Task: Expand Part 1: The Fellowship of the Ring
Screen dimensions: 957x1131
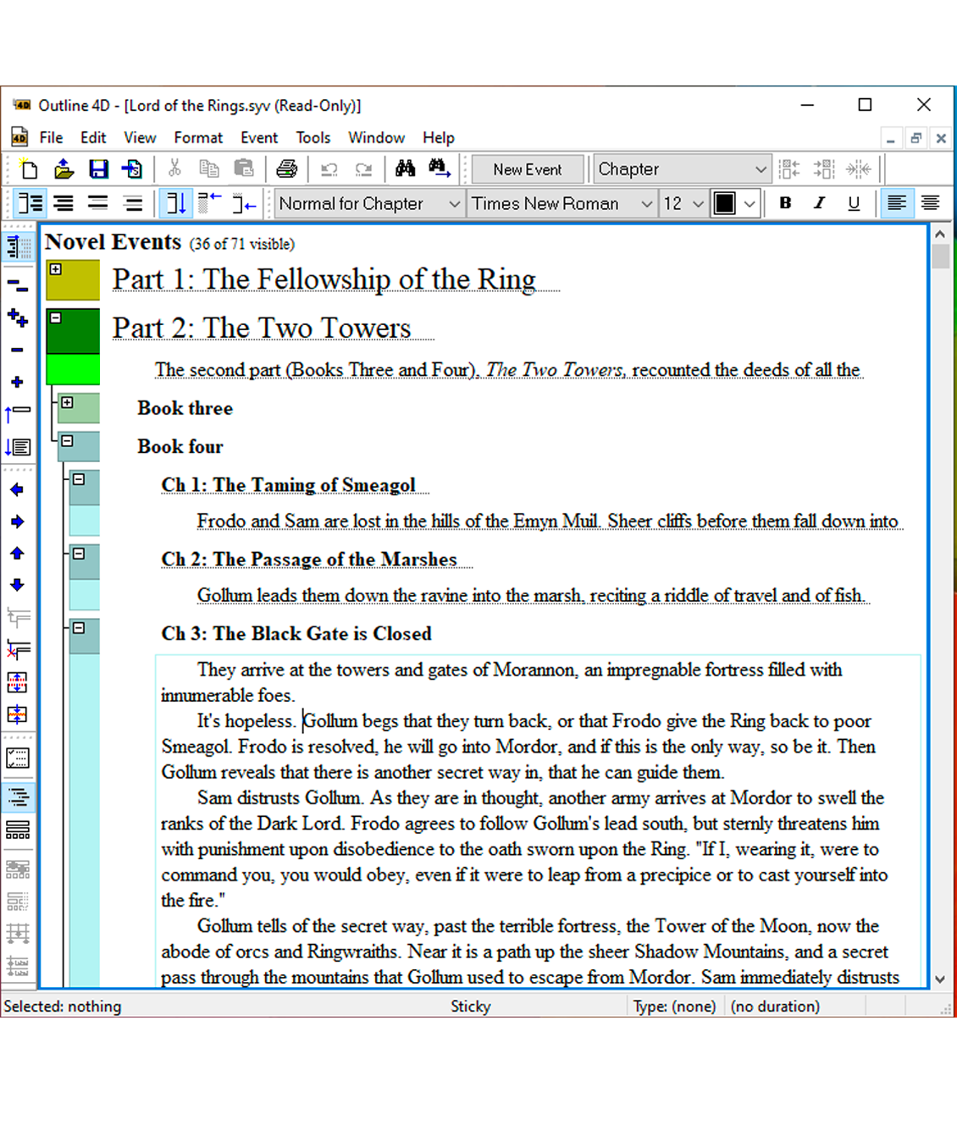Action: 56,269
